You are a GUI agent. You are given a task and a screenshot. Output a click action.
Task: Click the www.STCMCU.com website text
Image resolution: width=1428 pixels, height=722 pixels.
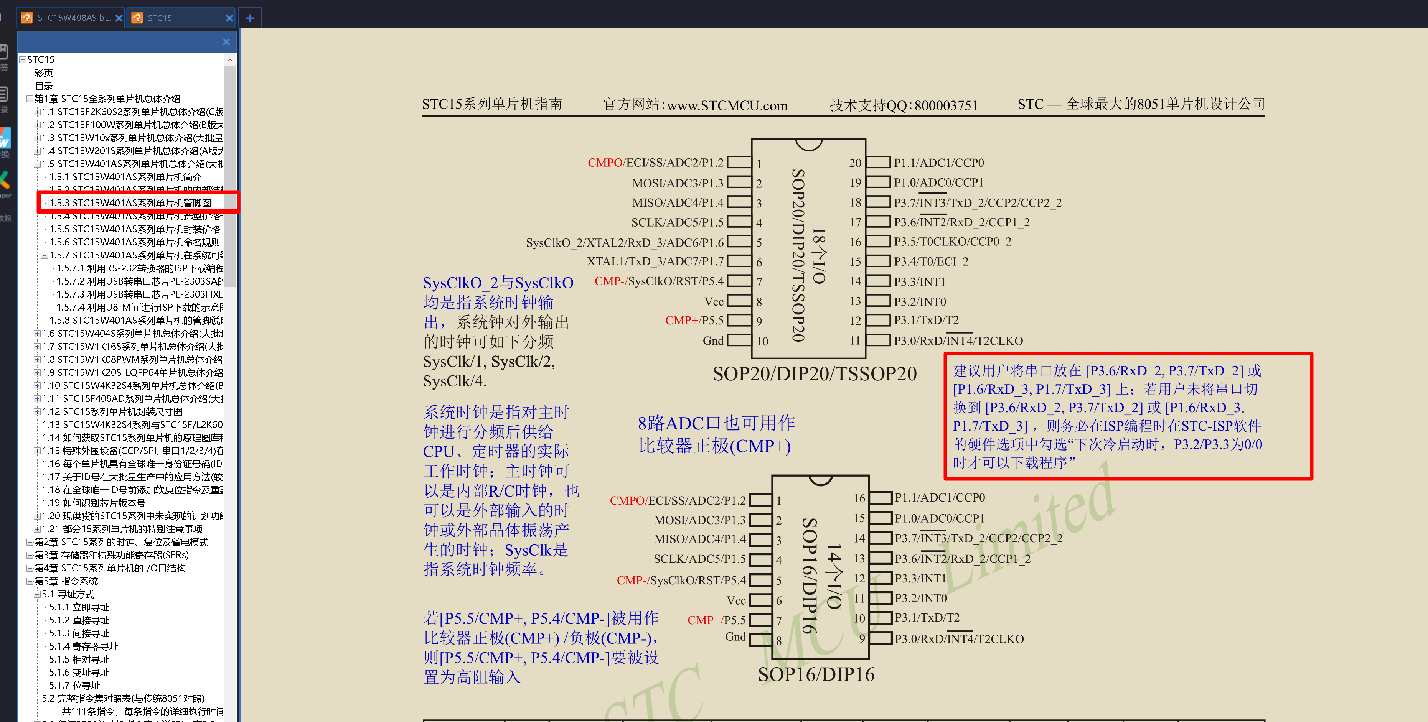727,105
